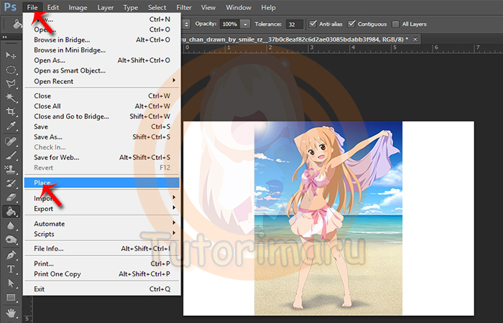Select the Hand tool
503x323 pixels.
(11, 312)
